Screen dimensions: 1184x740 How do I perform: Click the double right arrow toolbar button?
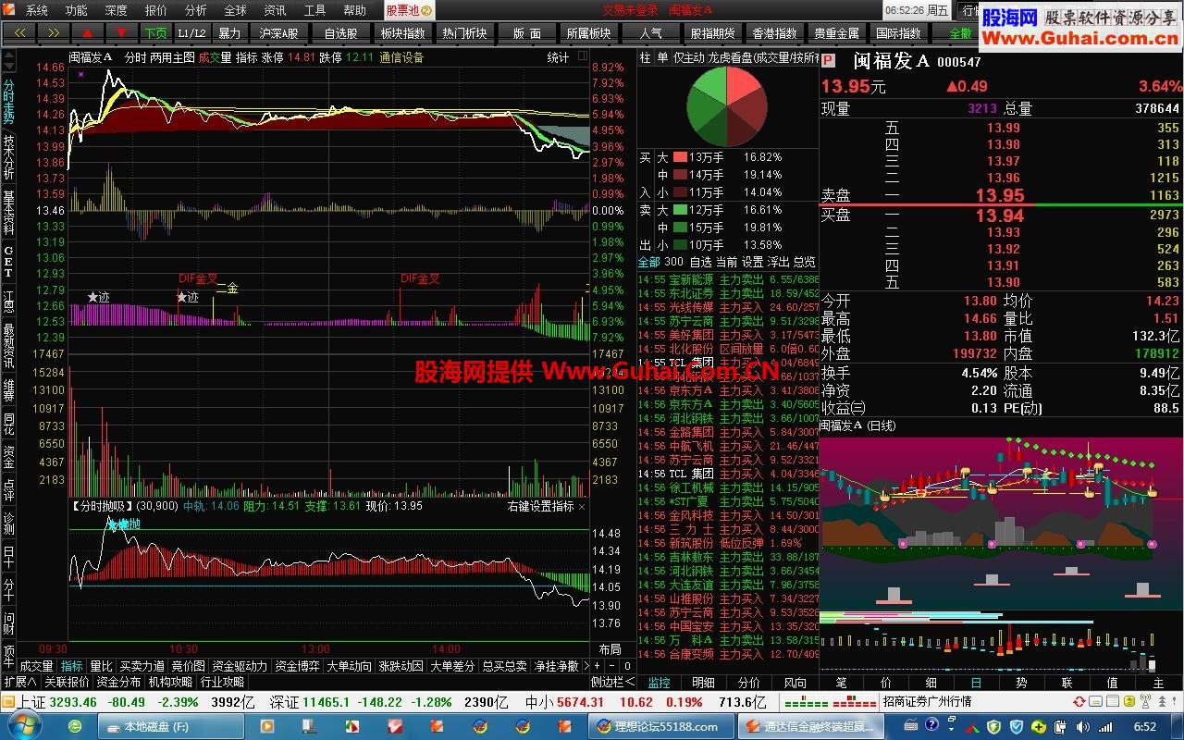(x=54, y=33)
